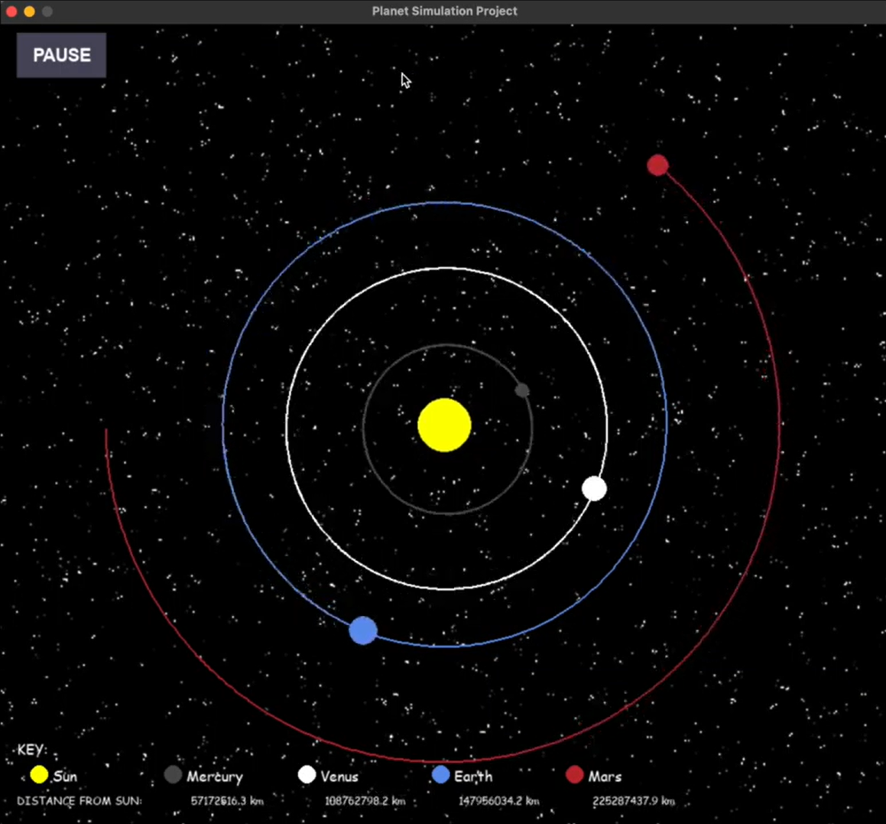
Task: Click the red Mars swatch in key
Action: pyautogui.click(x=575, y=775)
